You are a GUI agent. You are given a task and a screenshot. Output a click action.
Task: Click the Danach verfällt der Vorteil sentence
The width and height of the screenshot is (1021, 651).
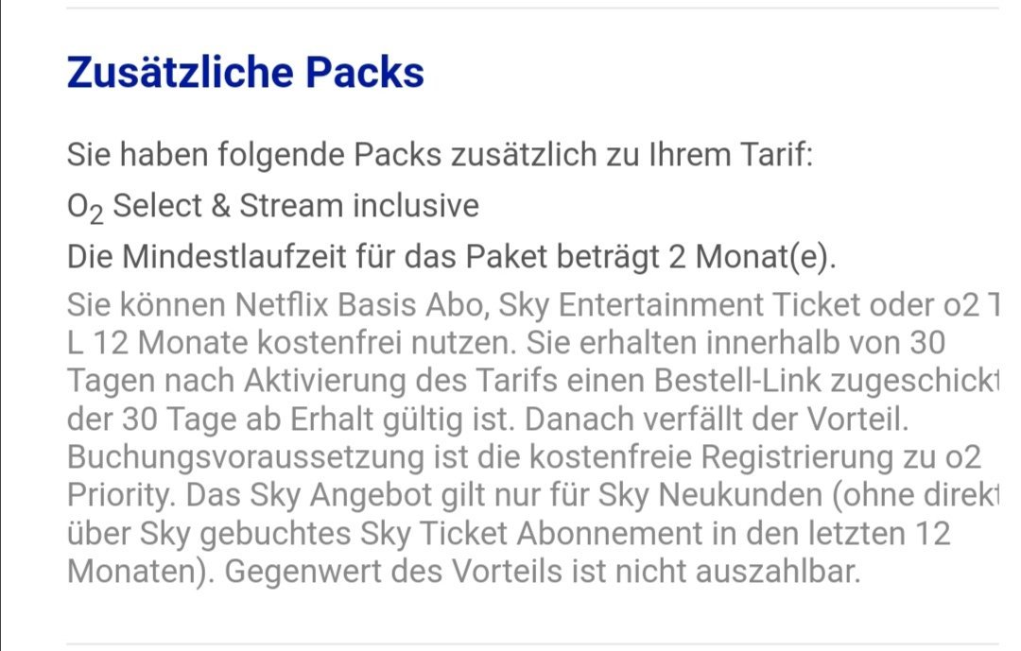(717, 420)
